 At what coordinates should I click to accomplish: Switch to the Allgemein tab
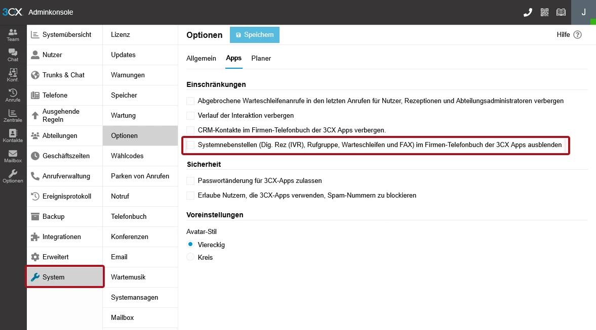(201, 58)
